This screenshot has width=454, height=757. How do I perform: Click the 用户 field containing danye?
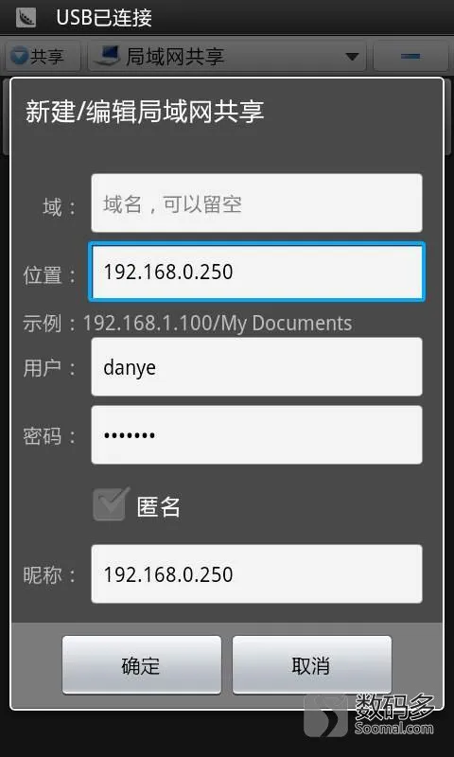(256, 367)
